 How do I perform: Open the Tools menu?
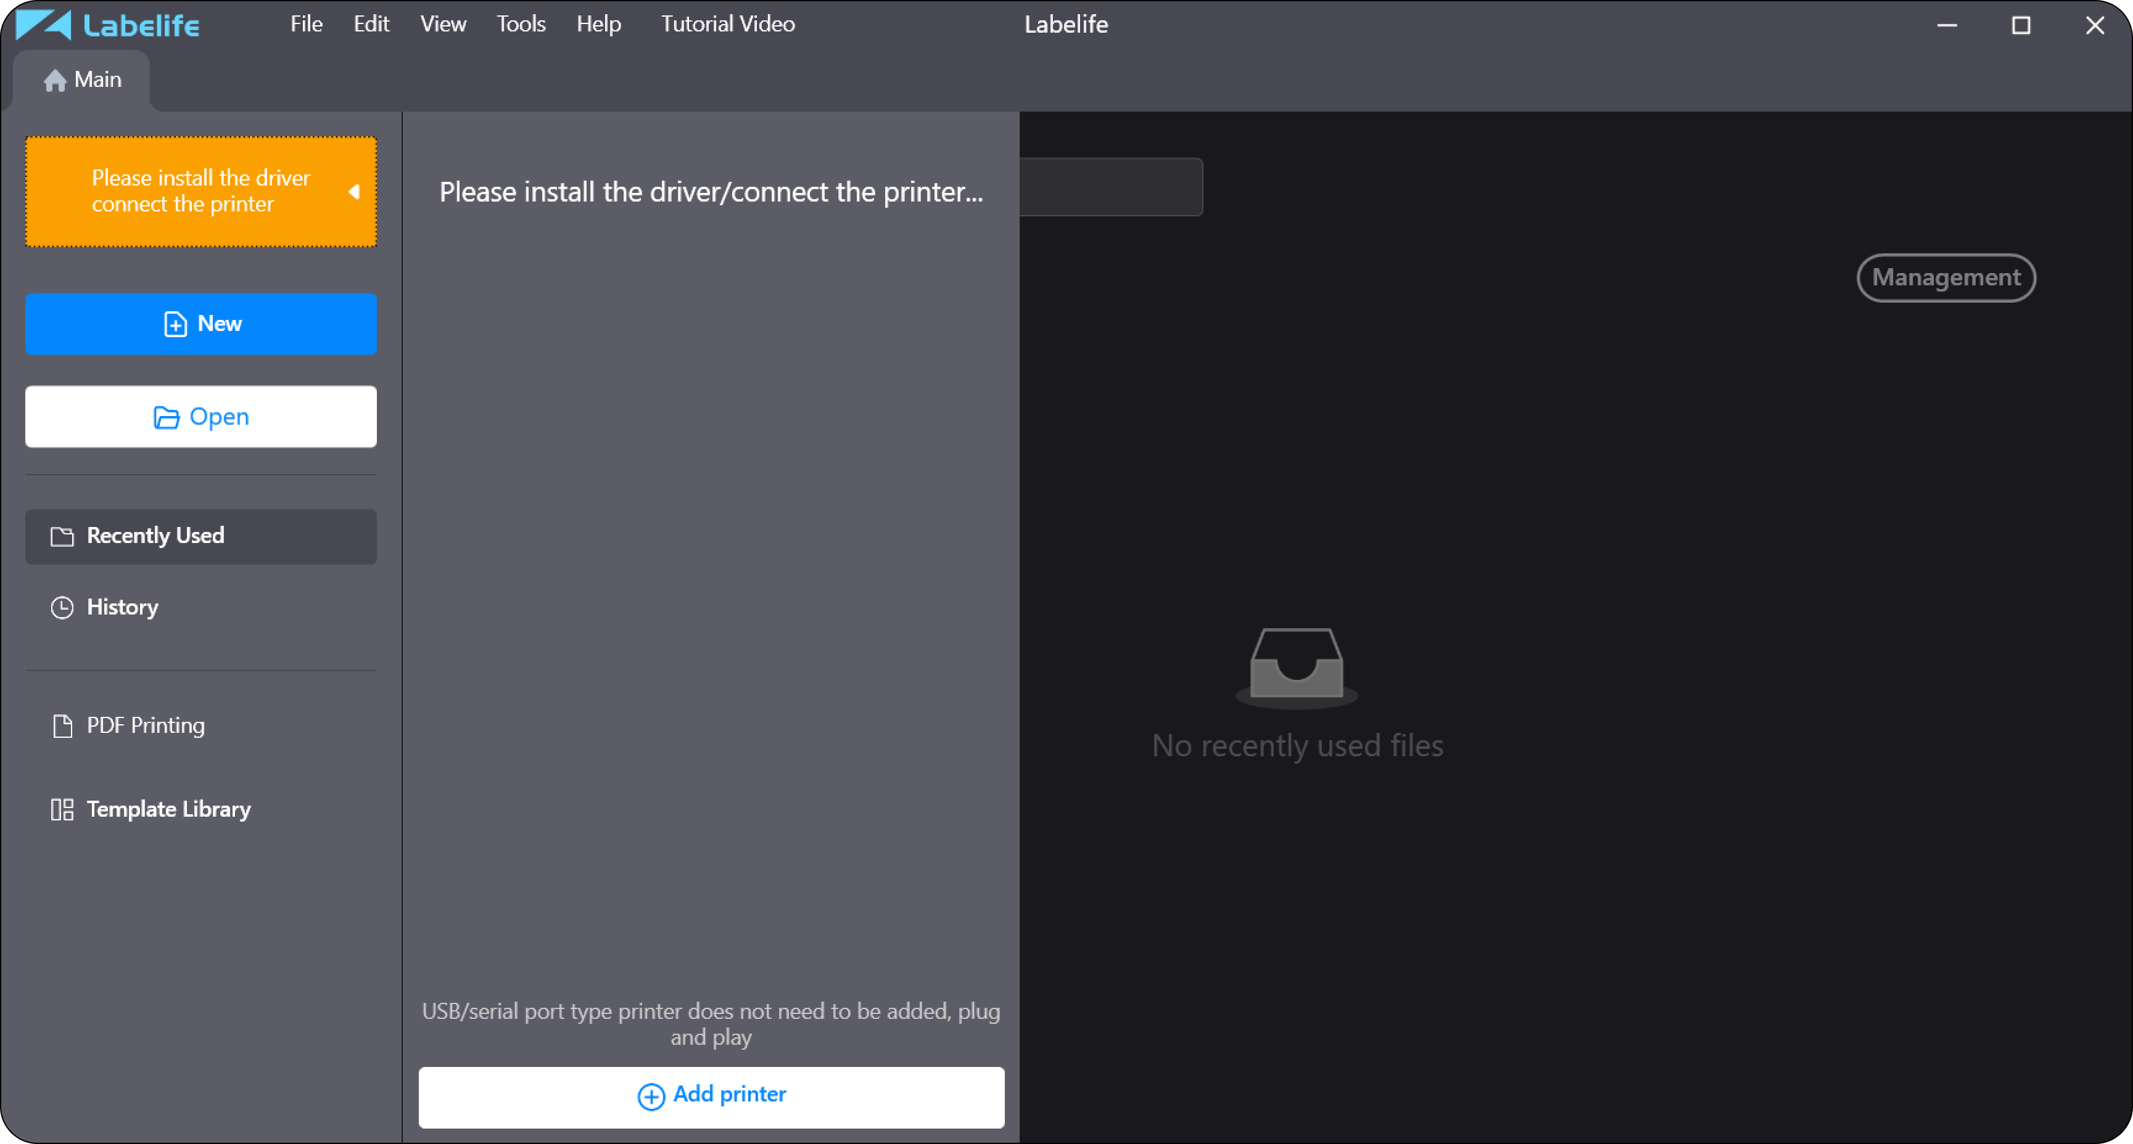pos(521,24)
